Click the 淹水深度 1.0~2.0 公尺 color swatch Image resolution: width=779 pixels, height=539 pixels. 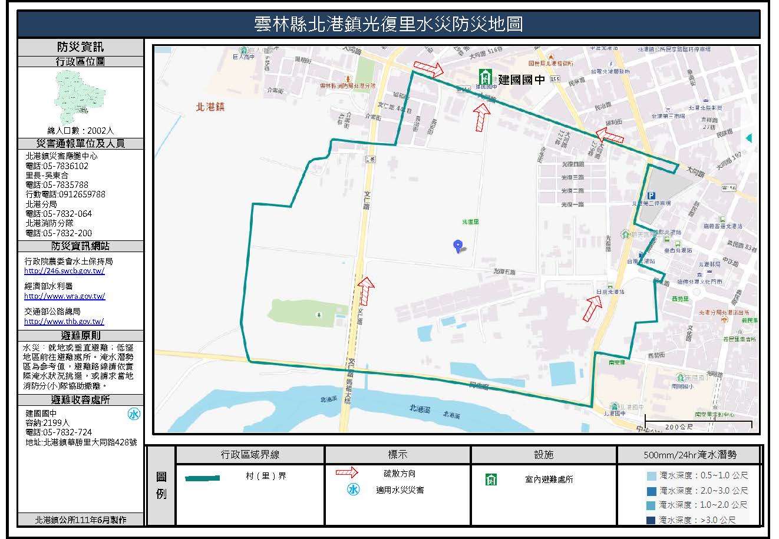point(651,505)
